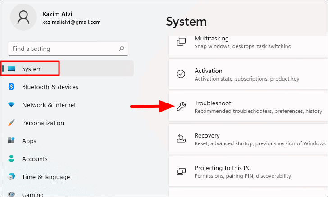Click the kazimalialvi@gmail.com account email
The height and width of the screenshot is (197, 328).
coord(72,22)
